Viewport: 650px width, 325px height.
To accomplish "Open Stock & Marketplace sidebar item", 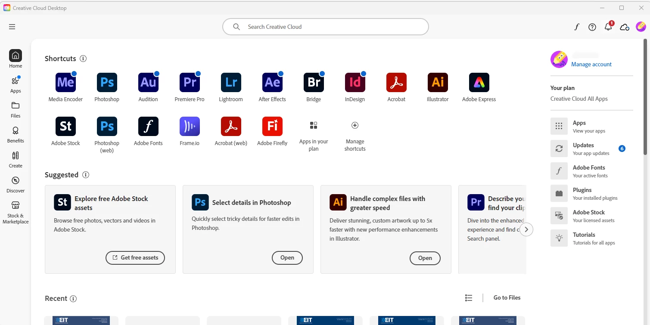I will tap(16, 212).
